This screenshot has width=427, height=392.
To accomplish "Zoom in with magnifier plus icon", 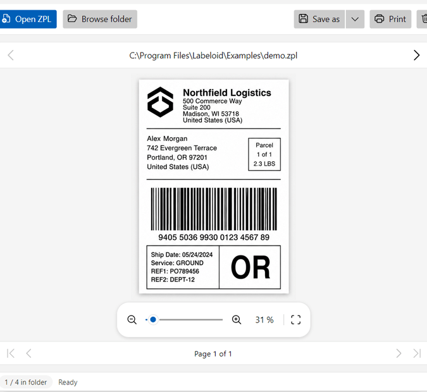I will click(x=237, y=319).
